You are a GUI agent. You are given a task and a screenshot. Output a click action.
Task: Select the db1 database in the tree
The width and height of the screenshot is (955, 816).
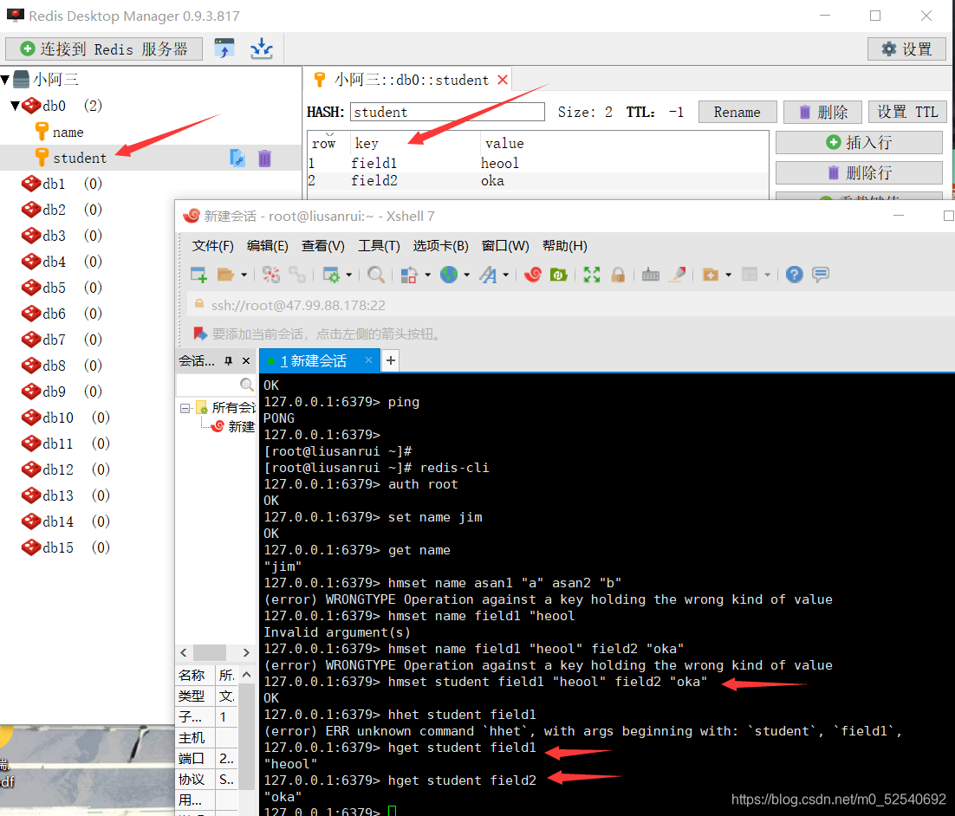click(x=54, y=184)
